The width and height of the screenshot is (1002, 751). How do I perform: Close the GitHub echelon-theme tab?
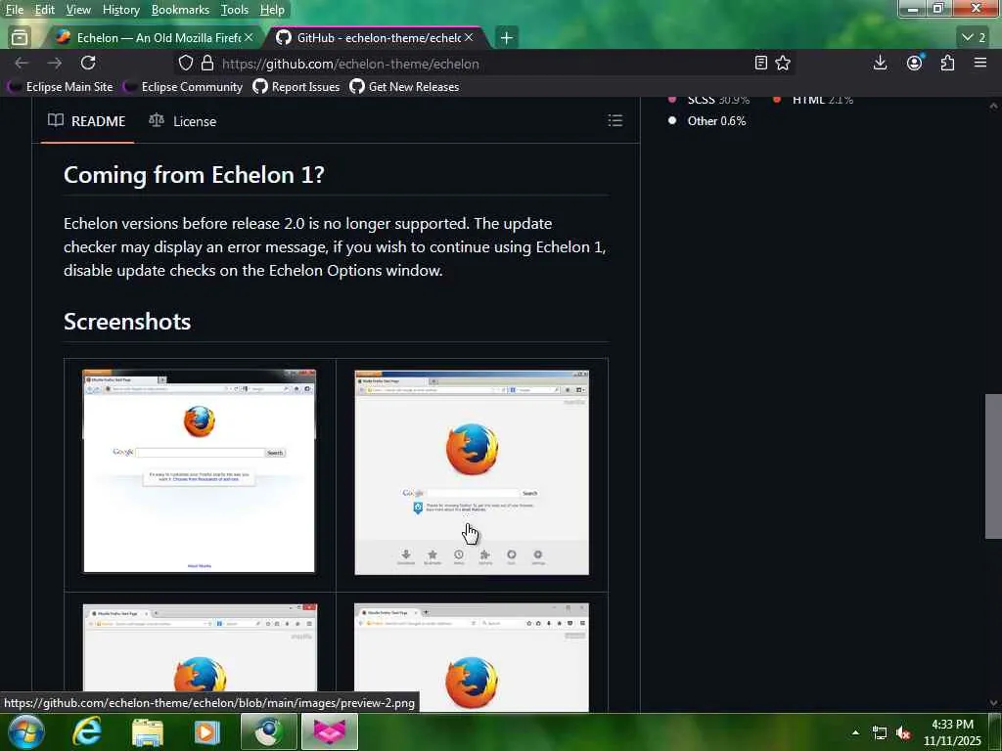469,38
